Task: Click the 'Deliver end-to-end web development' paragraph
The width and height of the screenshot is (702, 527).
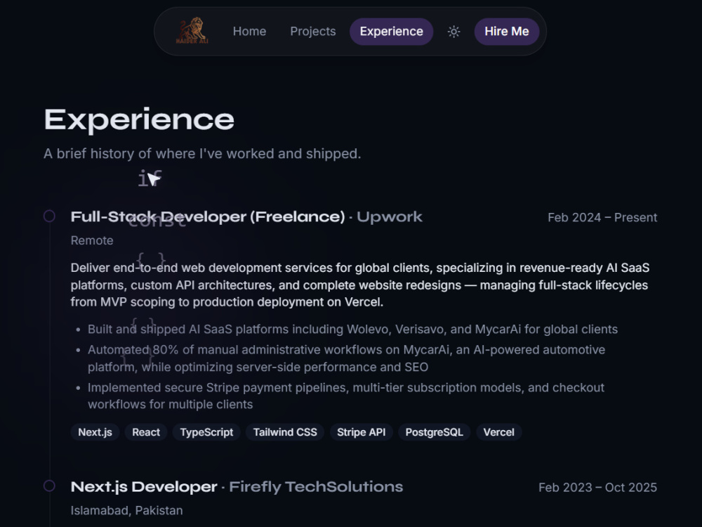Action: coord(360,285)
